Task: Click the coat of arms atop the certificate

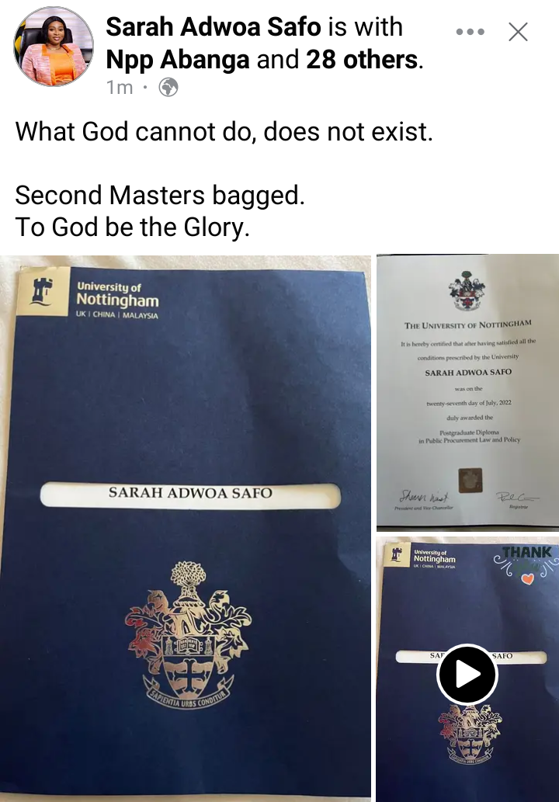Action: pos(467,291)
